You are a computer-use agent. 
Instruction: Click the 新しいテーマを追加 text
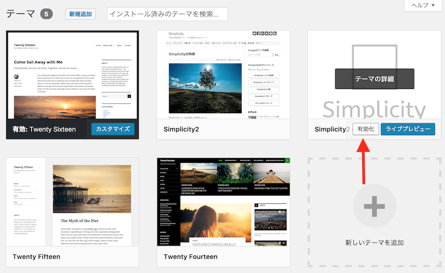(374, 243)
